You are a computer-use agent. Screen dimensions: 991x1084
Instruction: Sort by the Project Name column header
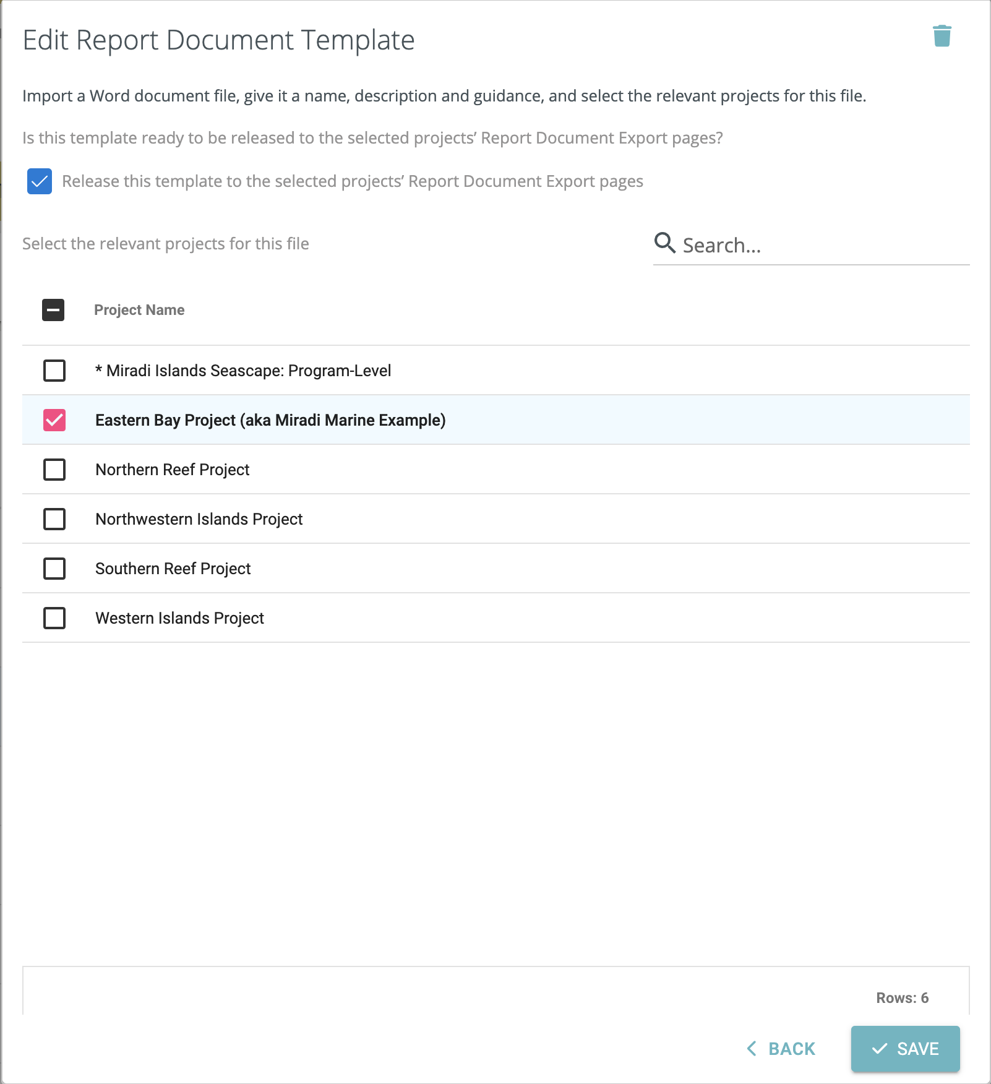[x=139, y=310]
